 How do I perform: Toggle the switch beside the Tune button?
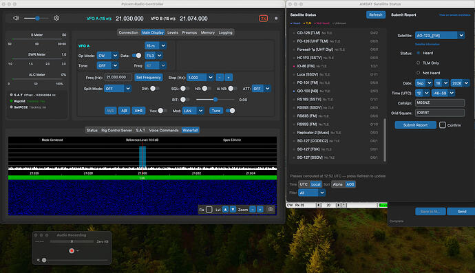pos(231,111)
